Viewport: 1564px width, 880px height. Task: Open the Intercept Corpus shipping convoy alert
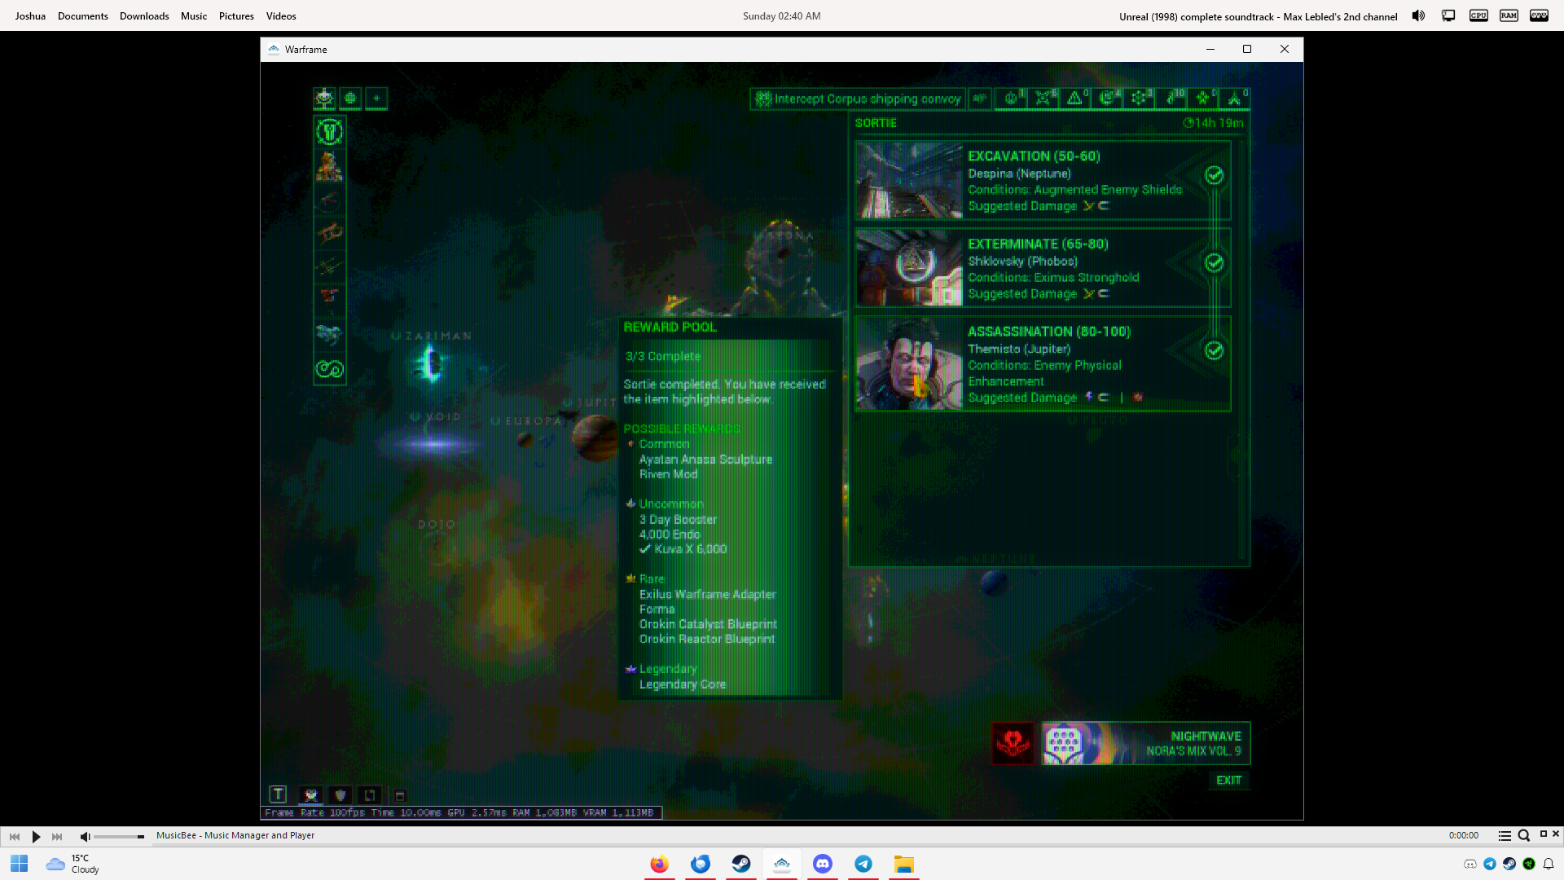pos(858,99)
